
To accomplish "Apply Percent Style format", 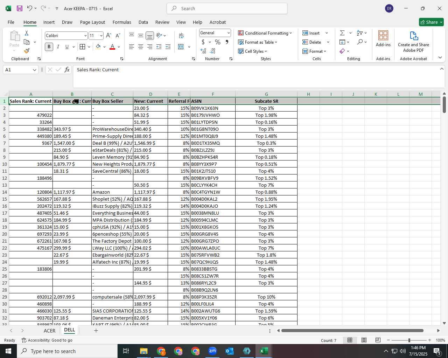I will (x=218, y=42).
